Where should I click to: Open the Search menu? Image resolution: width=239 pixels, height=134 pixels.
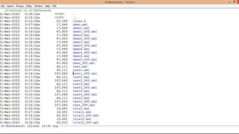pos(10,6)
